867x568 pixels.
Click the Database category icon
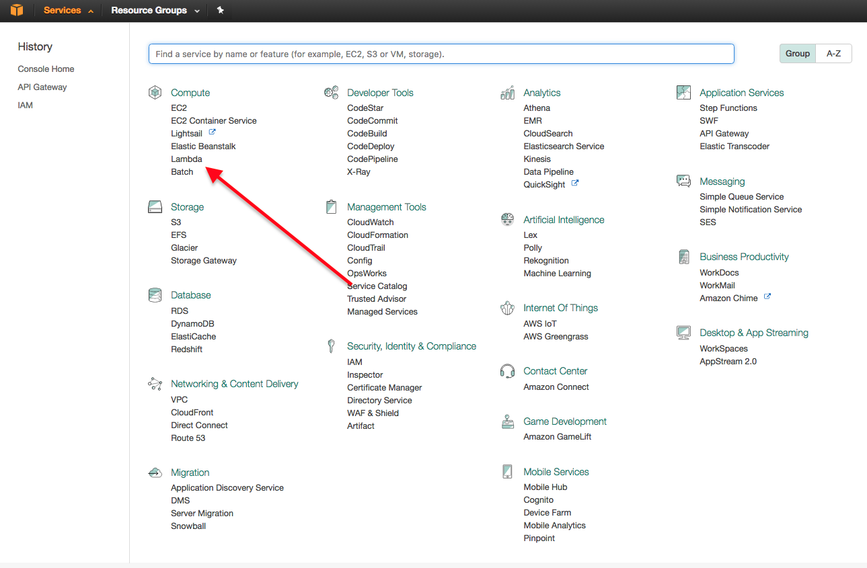click(x=155, y=295)
